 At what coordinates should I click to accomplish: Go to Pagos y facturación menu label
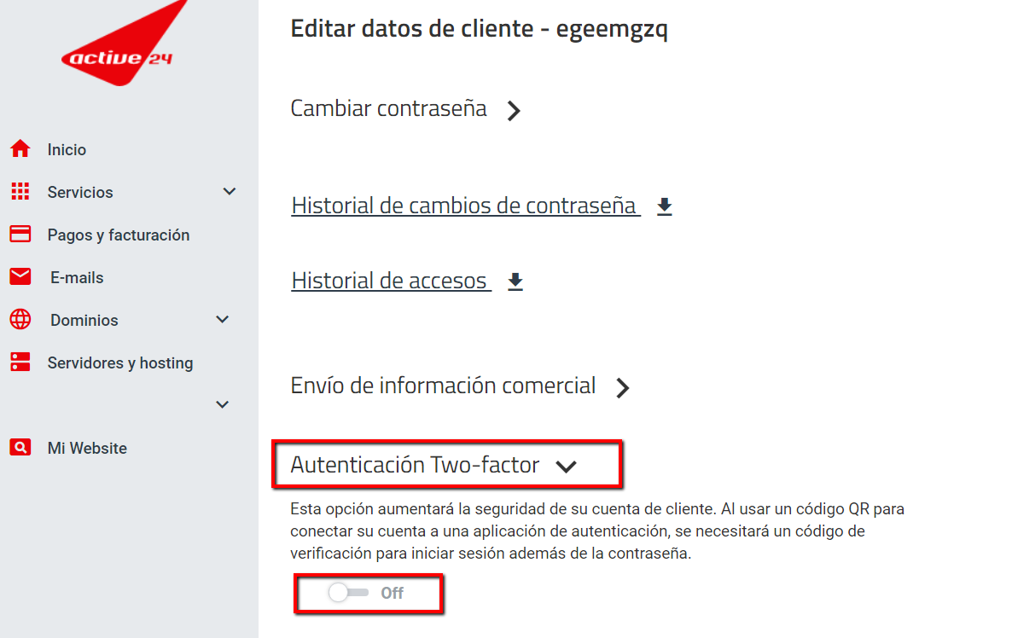coord(119,235)
